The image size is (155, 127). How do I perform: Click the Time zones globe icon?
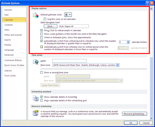(36, 62)
